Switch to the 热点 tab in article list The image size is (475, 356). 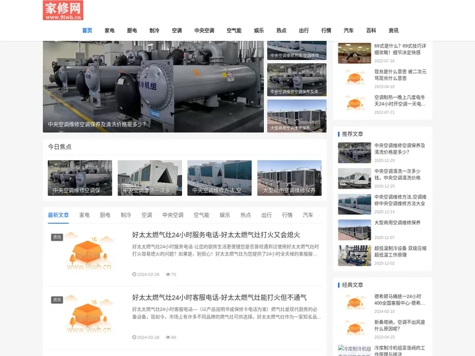(245, 215)
